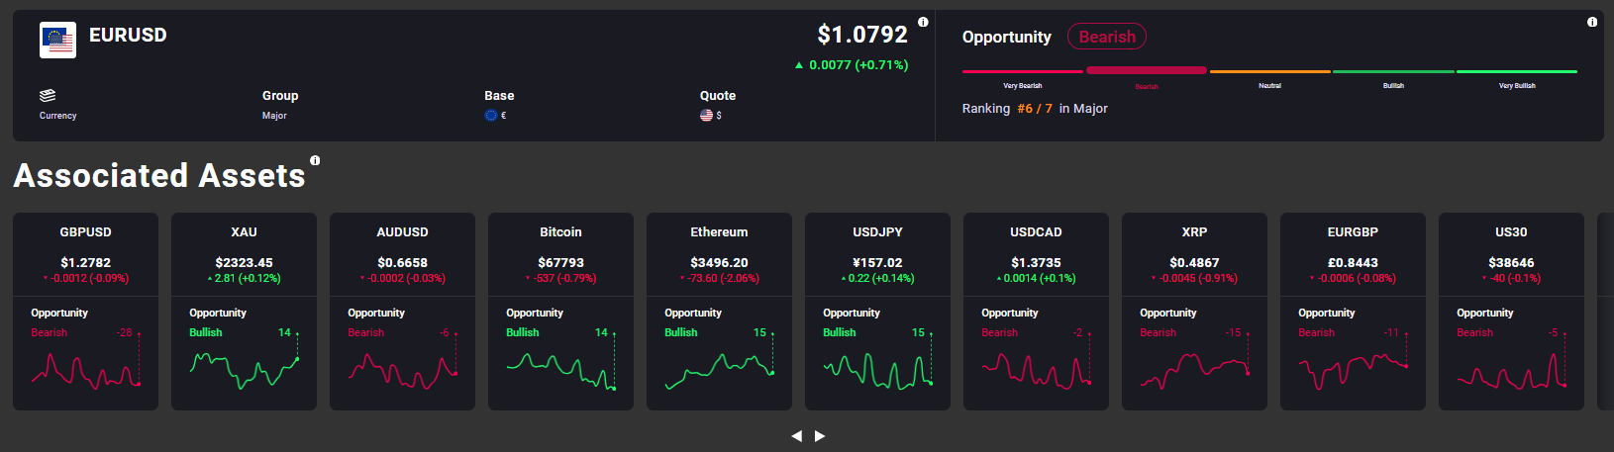Click the EURUSD flag icon
Screen dimensions: 1614x452
(57, 41)
